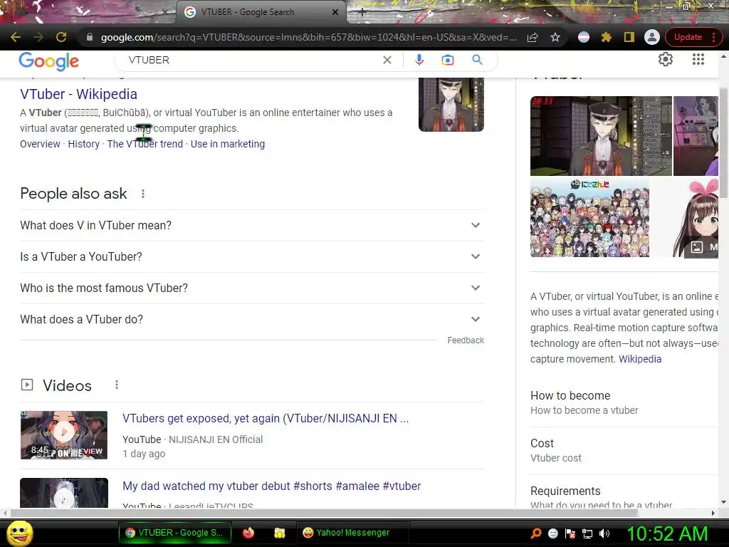Image resolution: width=729 pixels, height=547 pixels.
Task: Bookmark this page with the star icon
Action: click(x=555, y=37)
